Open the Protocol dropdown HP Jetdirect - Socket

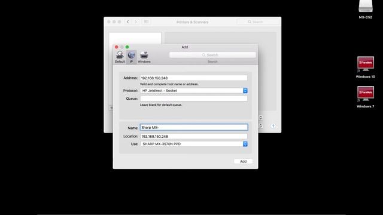tap(194, 91)
